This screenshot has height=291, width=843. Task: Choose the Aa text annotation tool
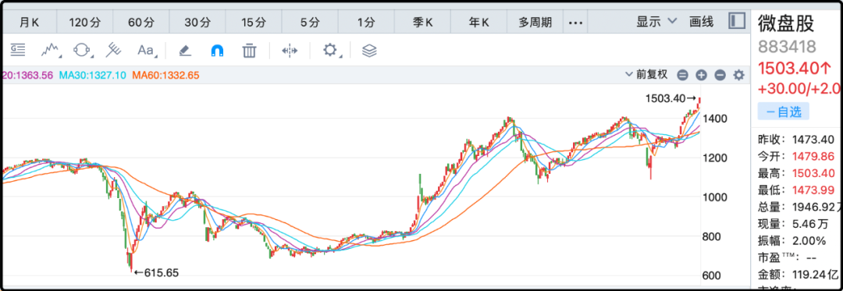coord(147,51)
